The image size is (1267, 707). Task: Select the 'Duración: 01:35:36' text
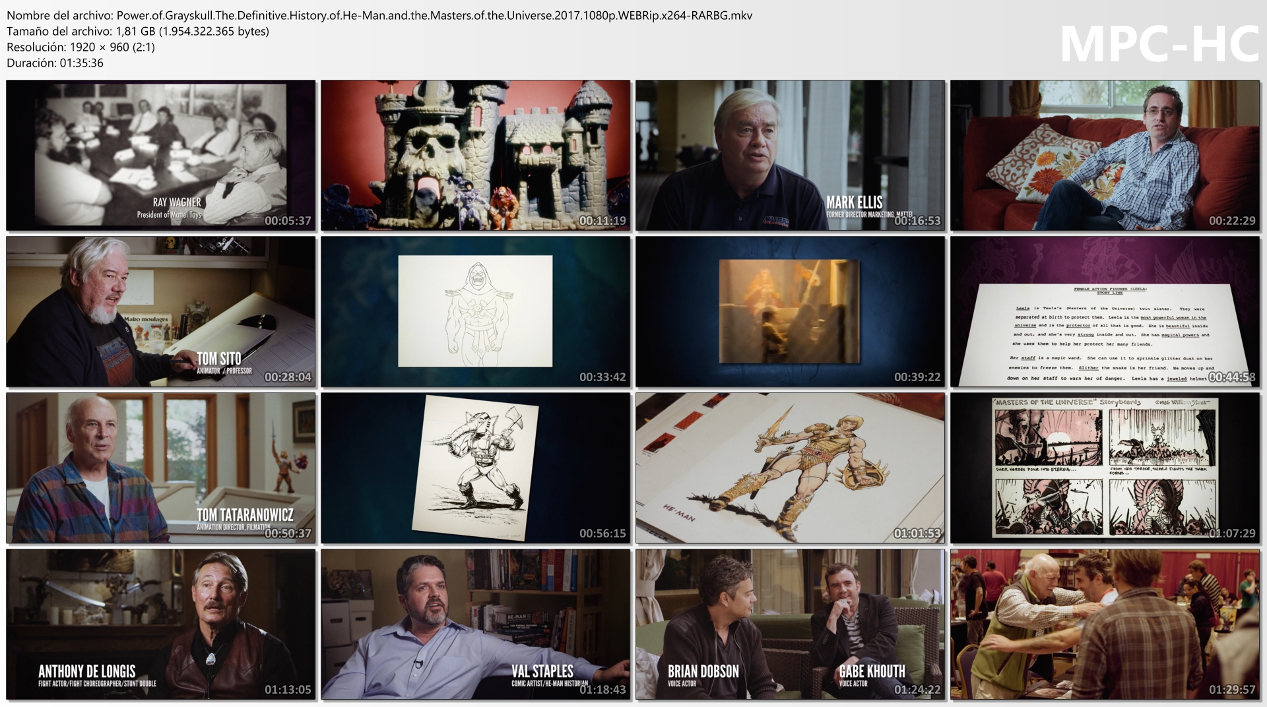(55, 63)
